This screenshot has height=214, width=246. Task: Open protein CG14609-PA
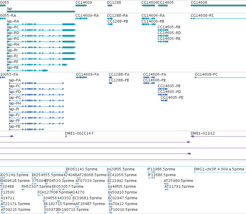88,75
